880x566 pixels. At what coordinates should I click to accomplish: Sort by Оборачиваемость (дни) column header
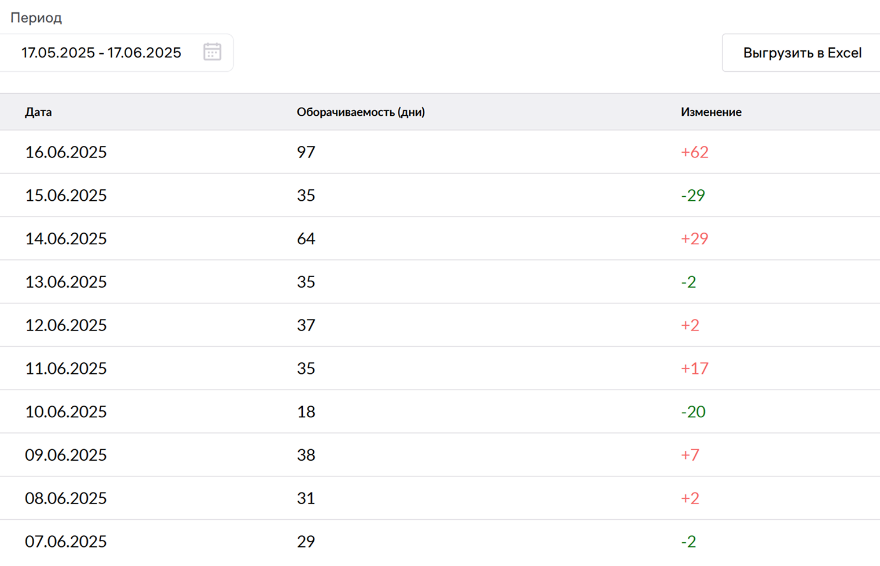(361, 112)
